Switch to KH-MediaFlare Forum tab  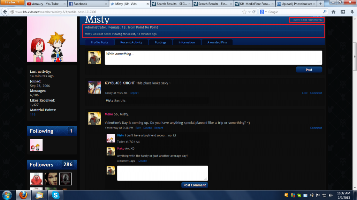[255, 3]
